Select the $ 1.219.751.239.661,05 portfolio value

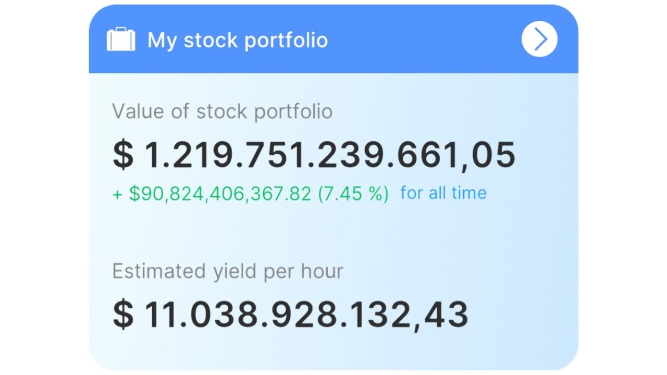314,155
